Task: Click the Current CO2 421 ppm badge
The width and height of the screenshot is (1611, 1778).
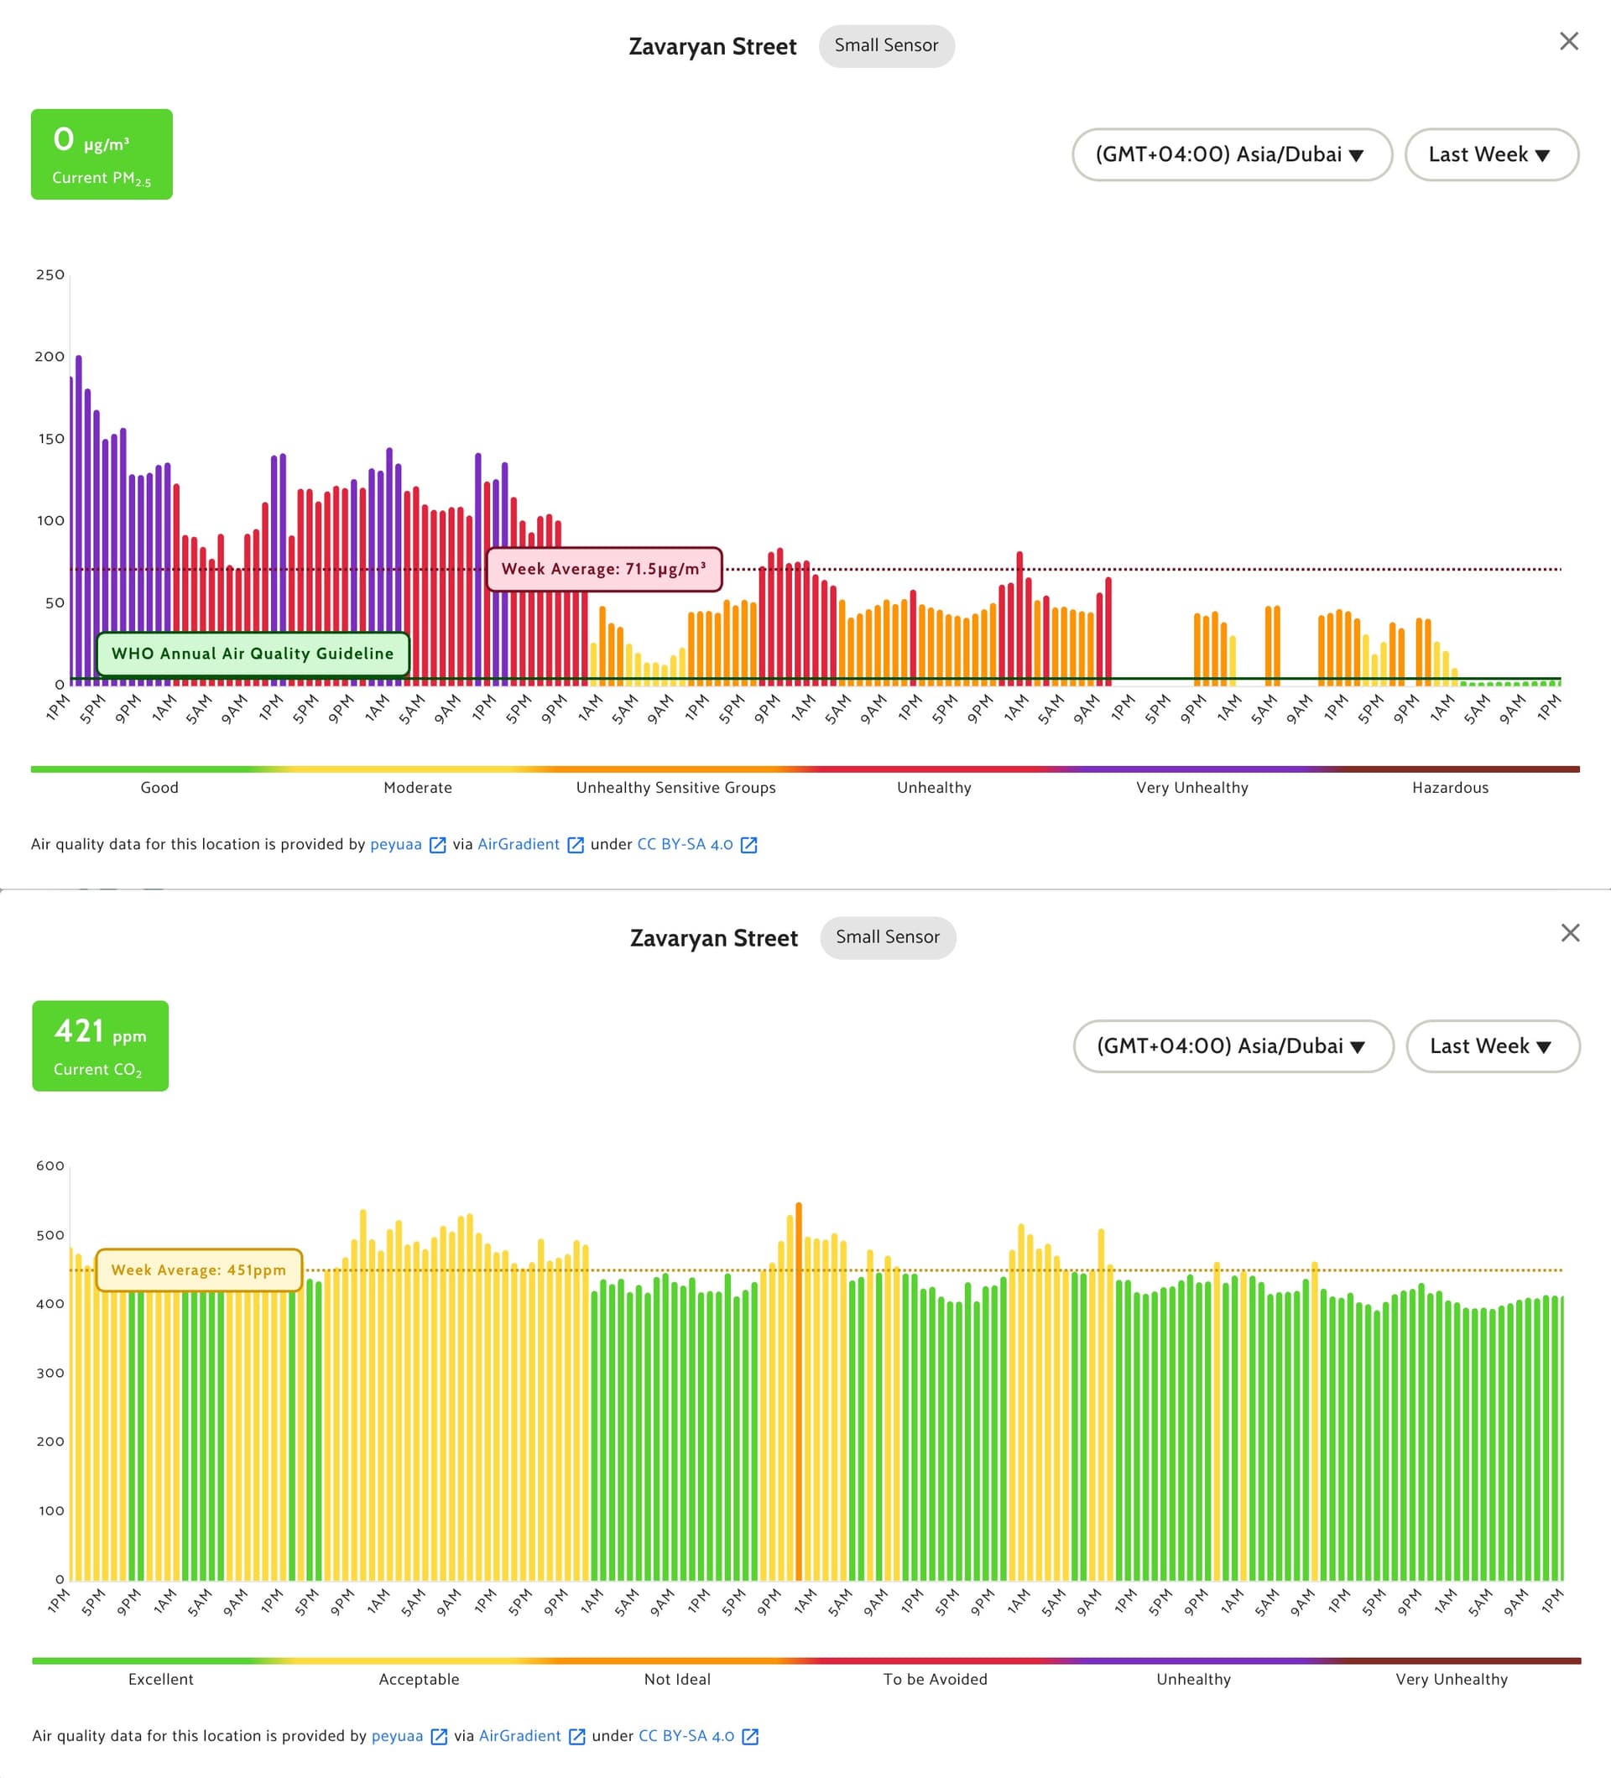Action: tap(101, 1046)
